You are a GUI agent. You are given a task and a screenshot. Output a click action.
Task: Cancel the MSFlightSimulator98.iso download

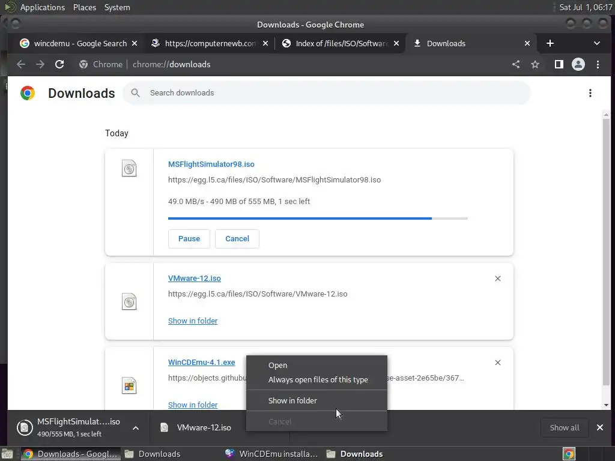coord(237,239)
